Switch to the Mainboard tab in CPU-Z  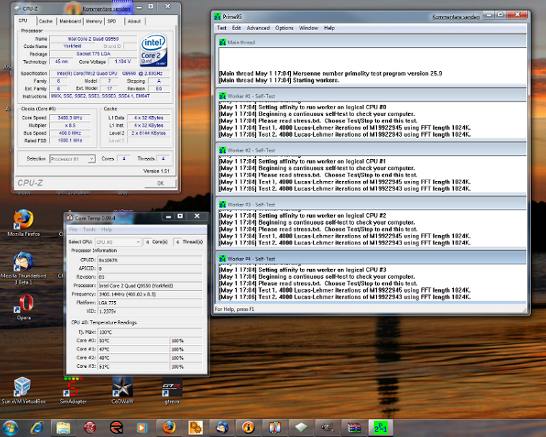pyautogui.click(x=70, y=21)
